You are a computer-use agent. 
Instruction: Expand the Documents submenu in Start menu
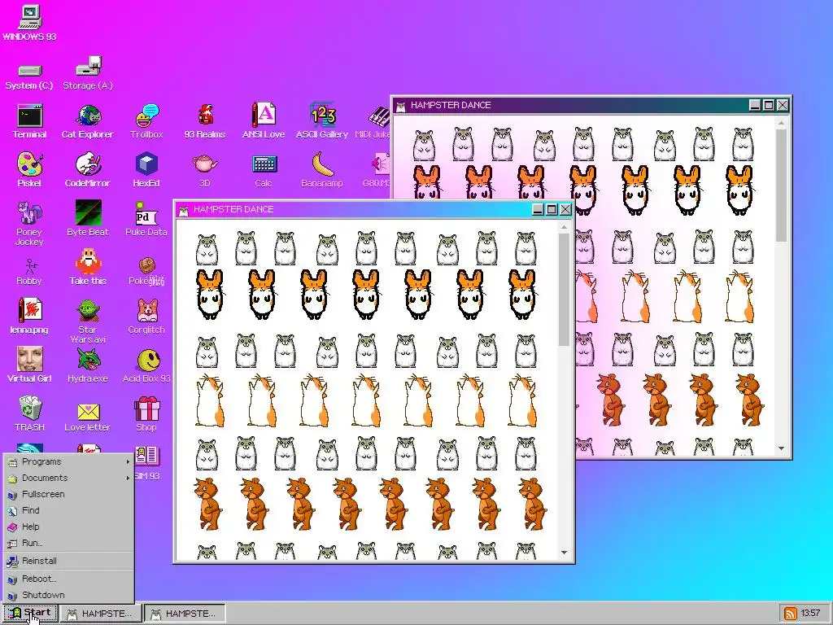(x=68, y=478)
